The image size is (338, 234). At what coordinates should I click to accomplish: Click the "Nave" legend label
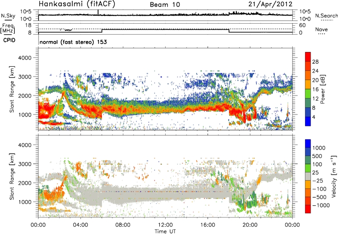[322, 29]
